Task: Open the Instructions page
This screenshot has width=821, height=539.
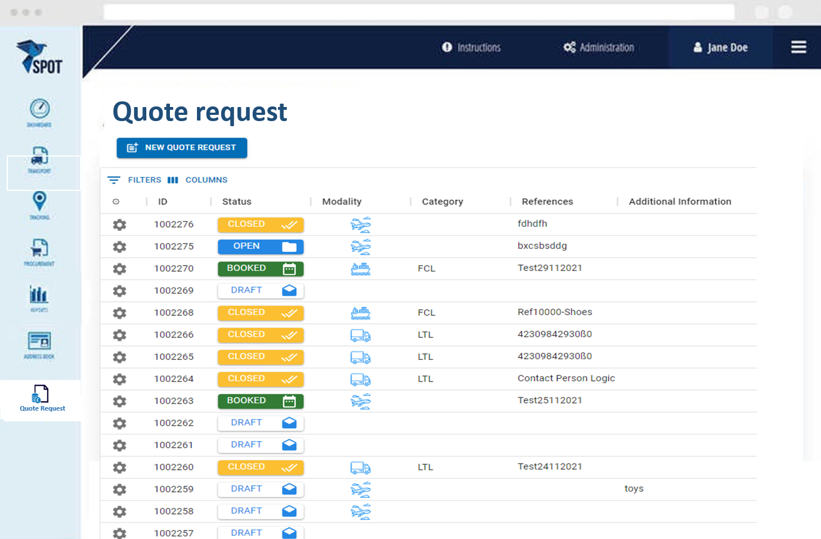Action: point(472,48)
